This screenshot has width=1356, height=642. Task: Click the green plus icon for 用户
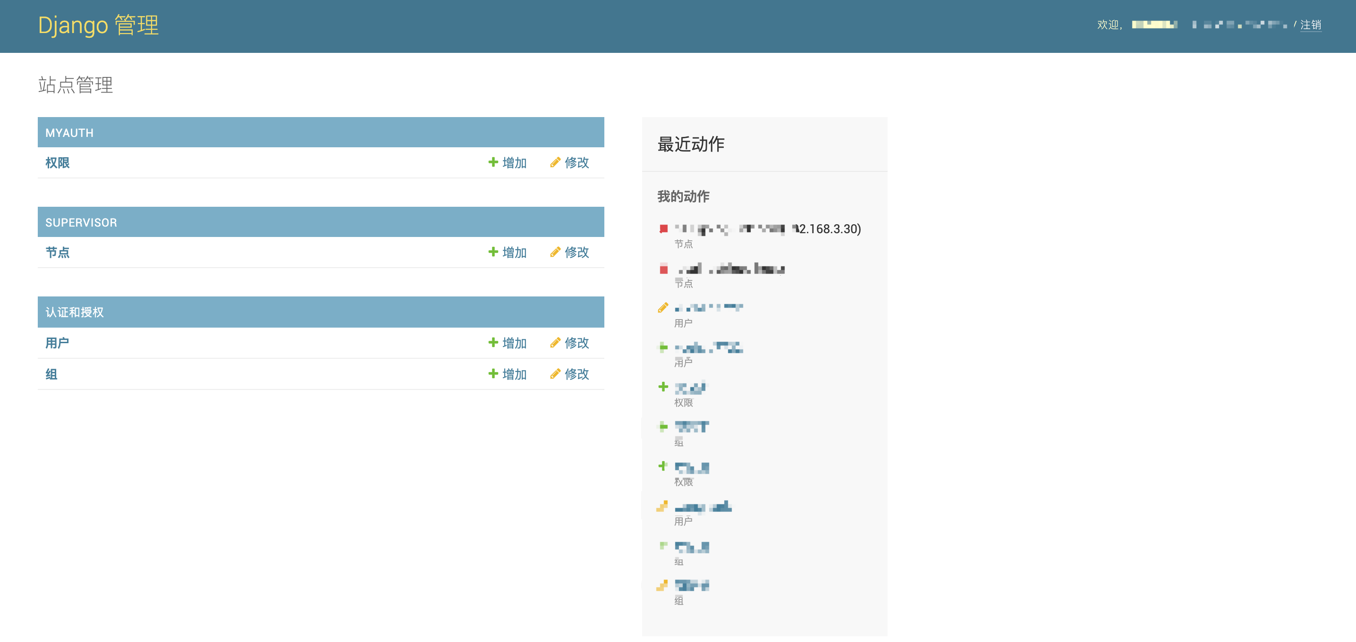(493, 343)
